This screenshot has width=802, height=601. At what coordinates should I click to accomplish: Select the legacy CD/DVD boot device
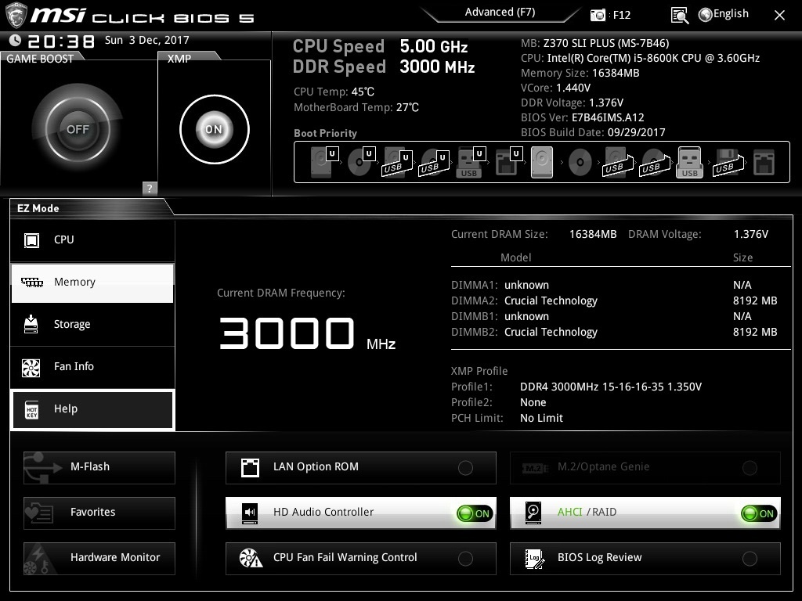coord(580,163)
